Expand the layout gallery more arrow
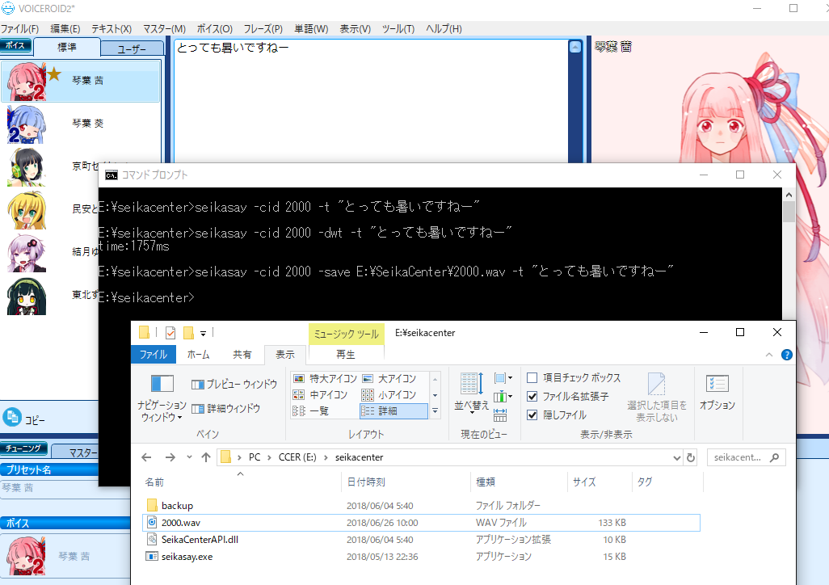The image size is (829, 585). click(x=436, y=411)
